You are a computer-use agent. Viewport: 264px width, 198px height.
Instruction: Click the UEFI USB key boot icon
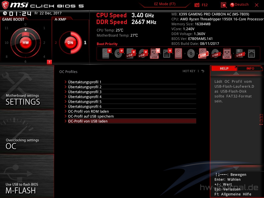pos(155,53)
